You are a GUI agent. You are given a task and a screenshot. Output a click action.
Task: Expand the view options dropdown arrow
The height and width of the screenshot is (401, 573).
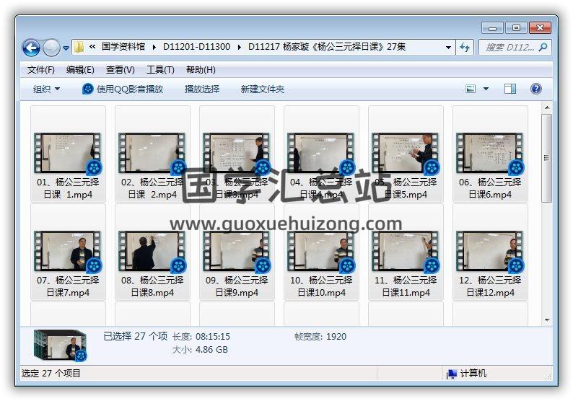486,89
